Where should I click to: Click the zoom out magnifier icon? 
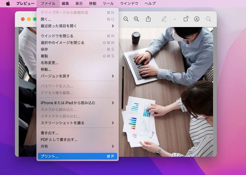[x=126, y=19]
